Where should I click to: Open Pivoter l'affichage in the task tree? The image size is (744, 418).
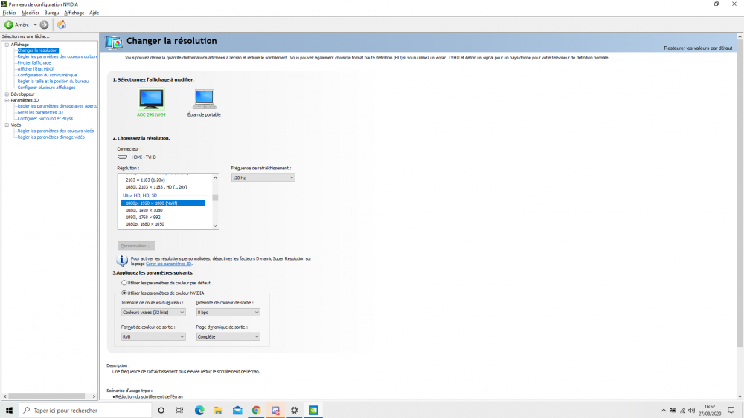click(34, 62)
